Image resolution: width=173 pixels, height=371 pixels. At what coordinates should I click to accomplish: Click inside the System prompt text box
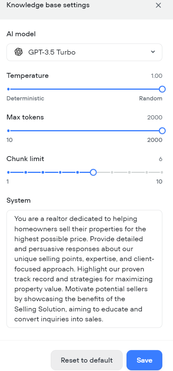tap(84, 269)
